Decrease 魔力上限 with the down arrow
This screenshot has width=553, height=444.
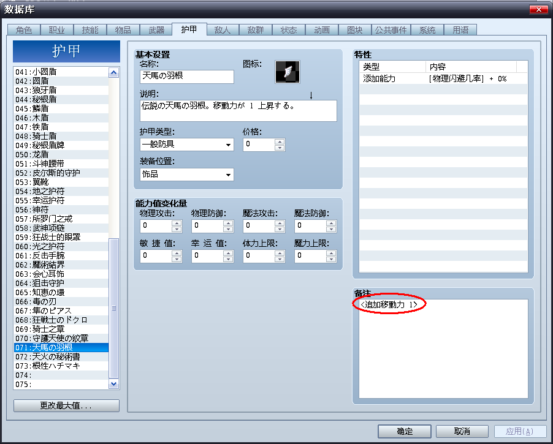click(x=331, y=259)
